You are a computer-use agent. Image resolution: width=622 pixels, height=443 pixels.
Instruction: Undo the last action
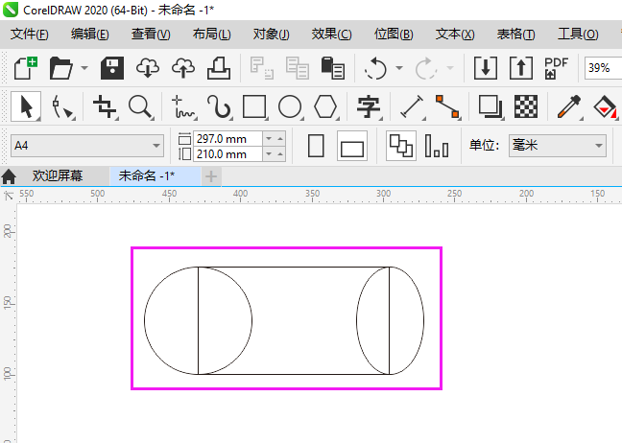[375, 68]
